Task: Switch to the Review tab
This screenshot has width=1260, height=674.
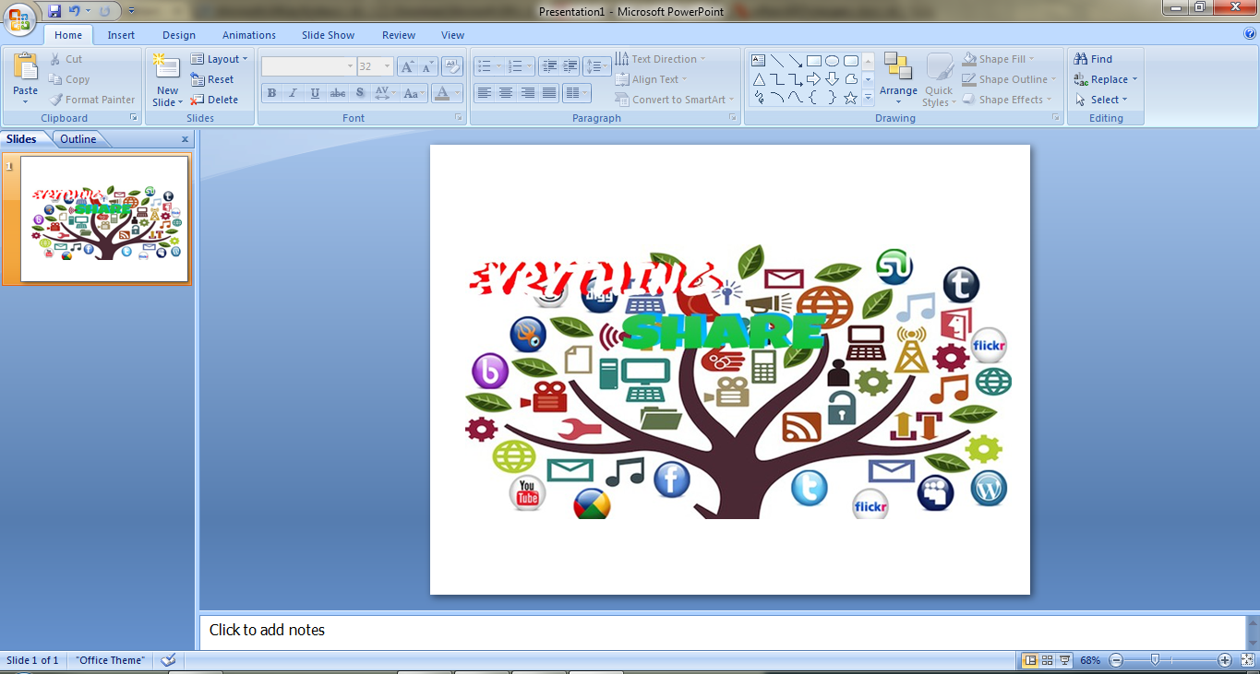Action: pyautogui.click(x=399, y=35)
